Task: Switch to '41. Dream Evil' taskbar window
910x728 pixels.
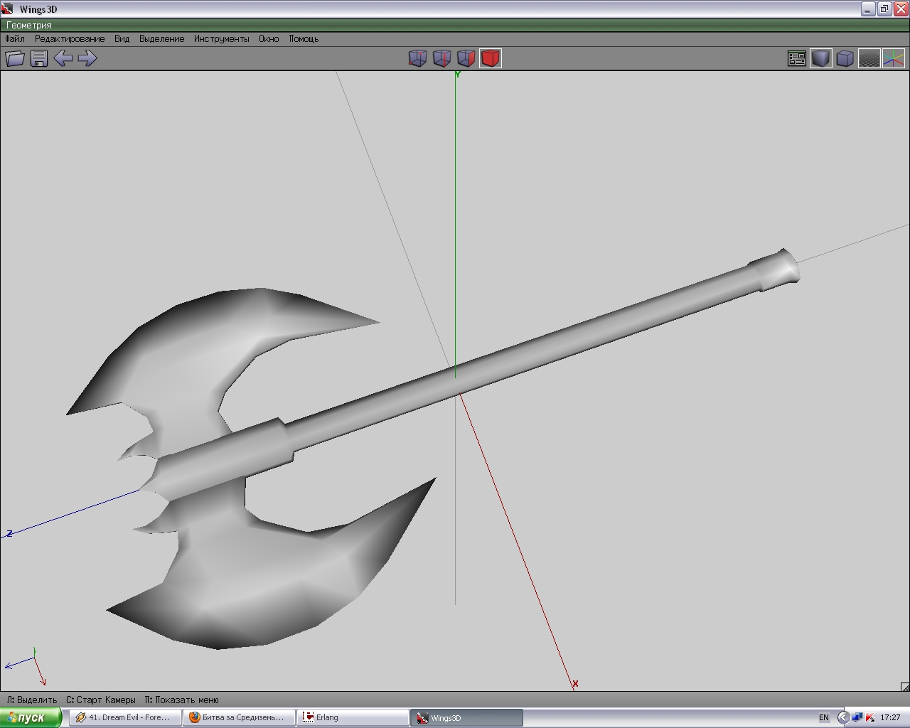Action: [x=125, y=717]
